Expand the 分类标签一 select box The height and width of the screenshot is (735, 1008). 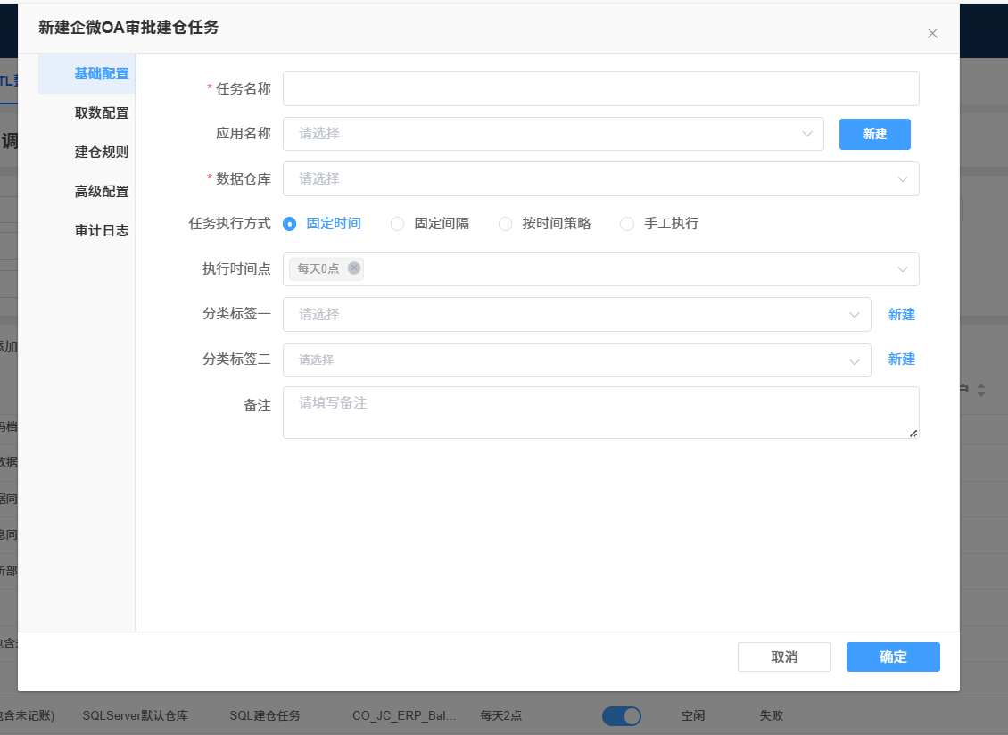(x=576, y=315)
